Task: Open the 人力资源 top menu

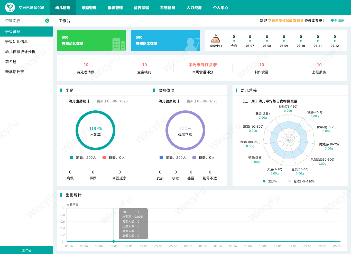Action: point(194,7)
